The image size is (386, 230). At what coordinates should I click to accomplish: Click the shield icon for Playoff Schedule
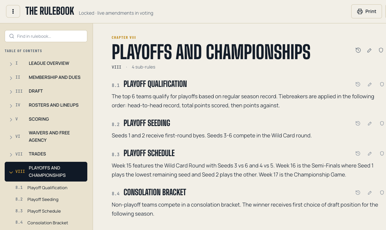pos(382,153)
